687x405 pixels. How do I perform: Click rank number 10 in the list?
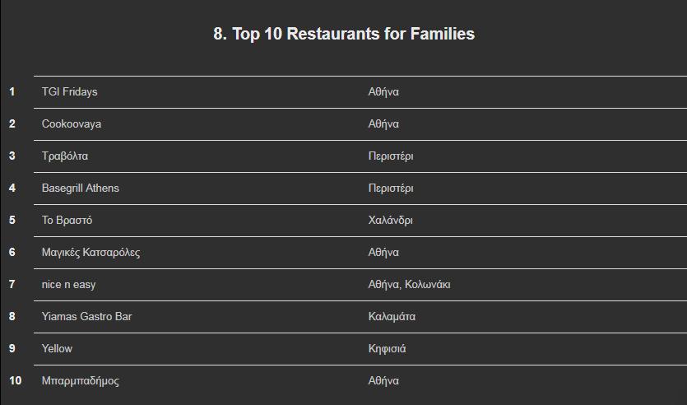[15, 380]
